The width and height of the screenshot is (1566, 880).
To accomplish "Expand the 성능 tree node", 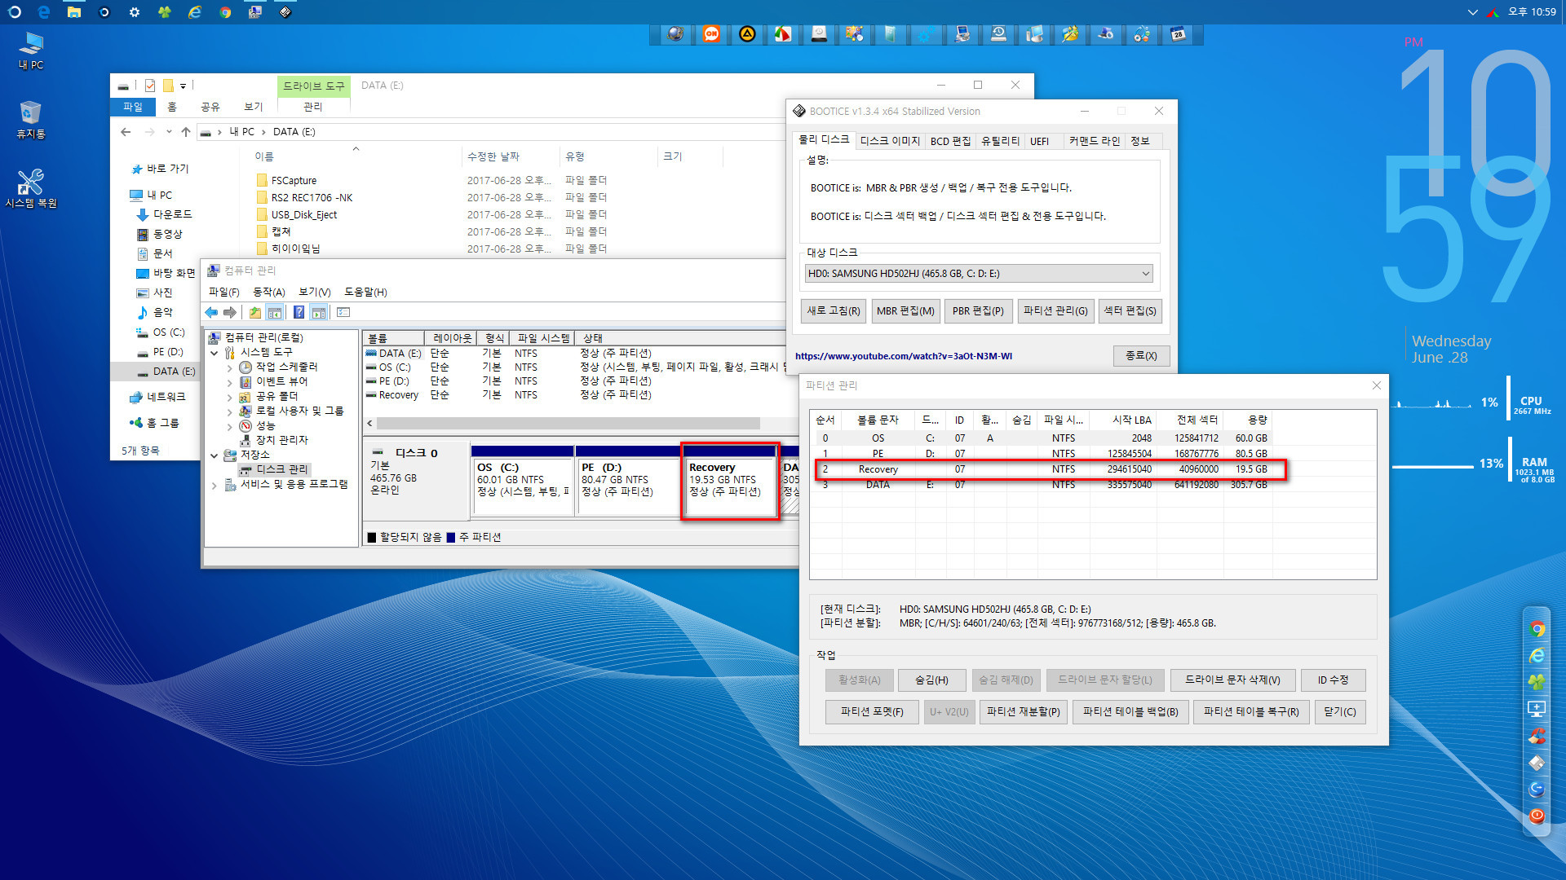I will tap(229, 426).
